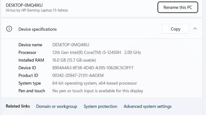Click the Related links label
The height and width of the screenshot is (115, 206).
point(18,106)
